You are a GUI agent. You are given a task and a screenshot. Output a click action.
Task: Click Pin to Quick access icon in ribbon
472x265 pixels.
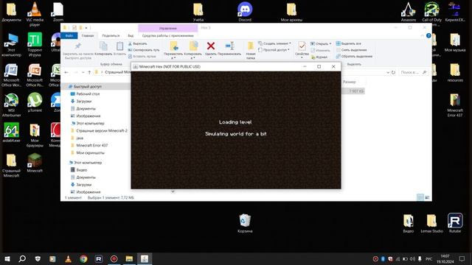click(78, 46)
